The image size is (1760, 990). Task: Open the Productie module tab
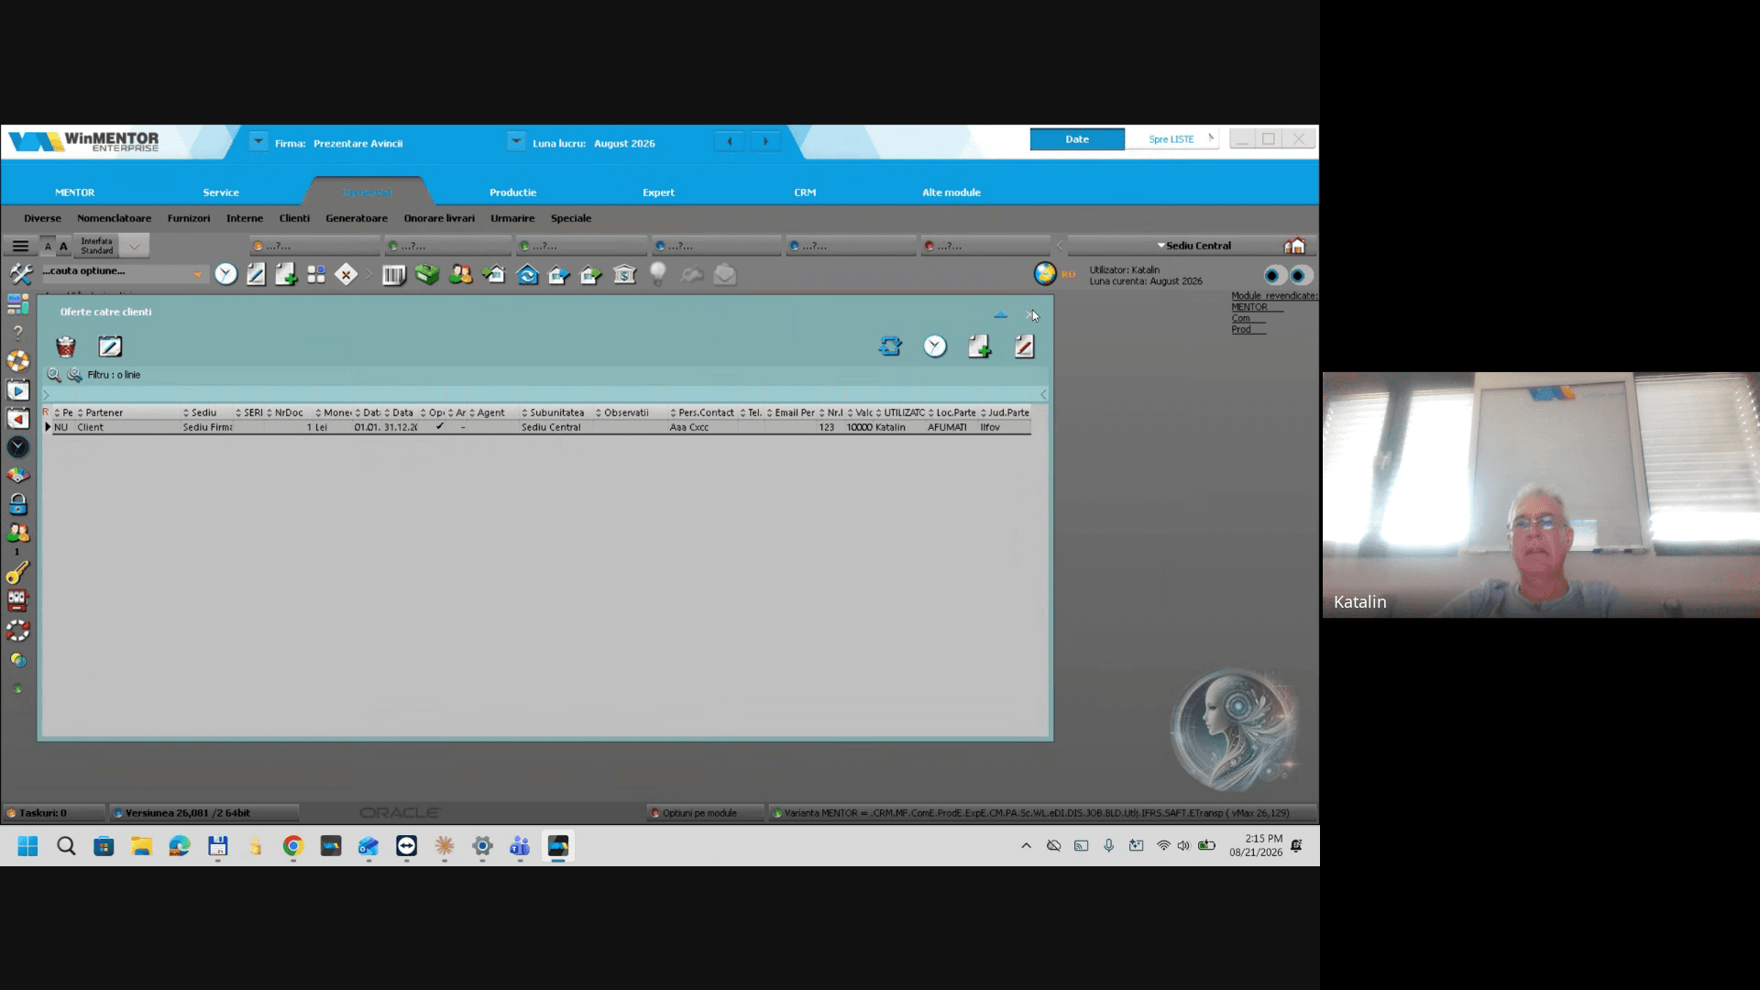[512, 192]
